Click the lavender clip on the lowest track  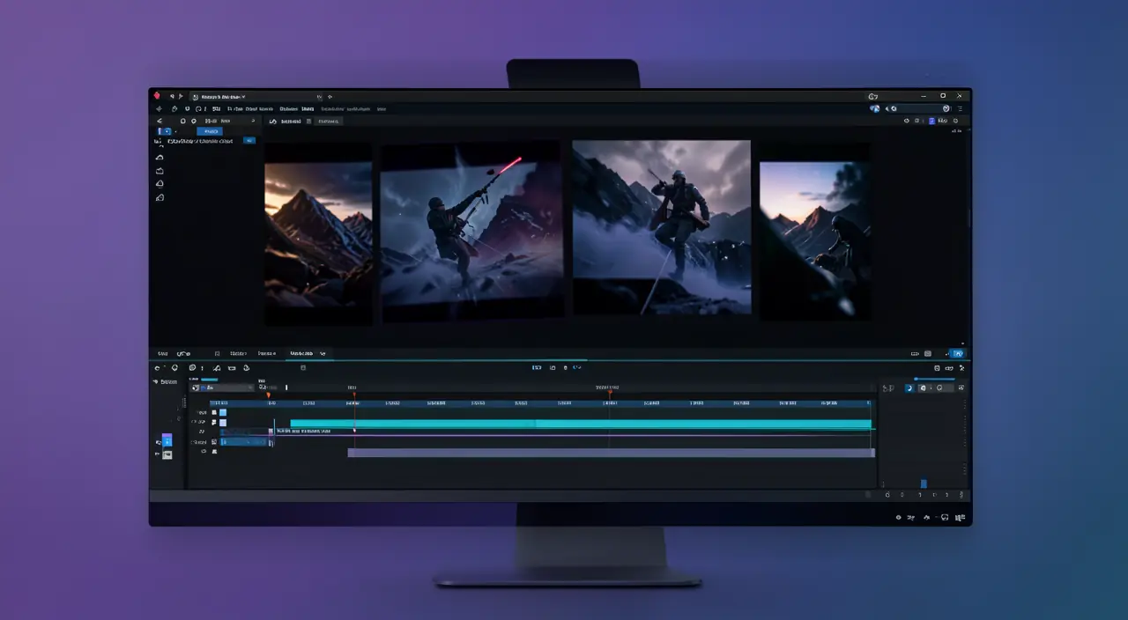(611, 453)
